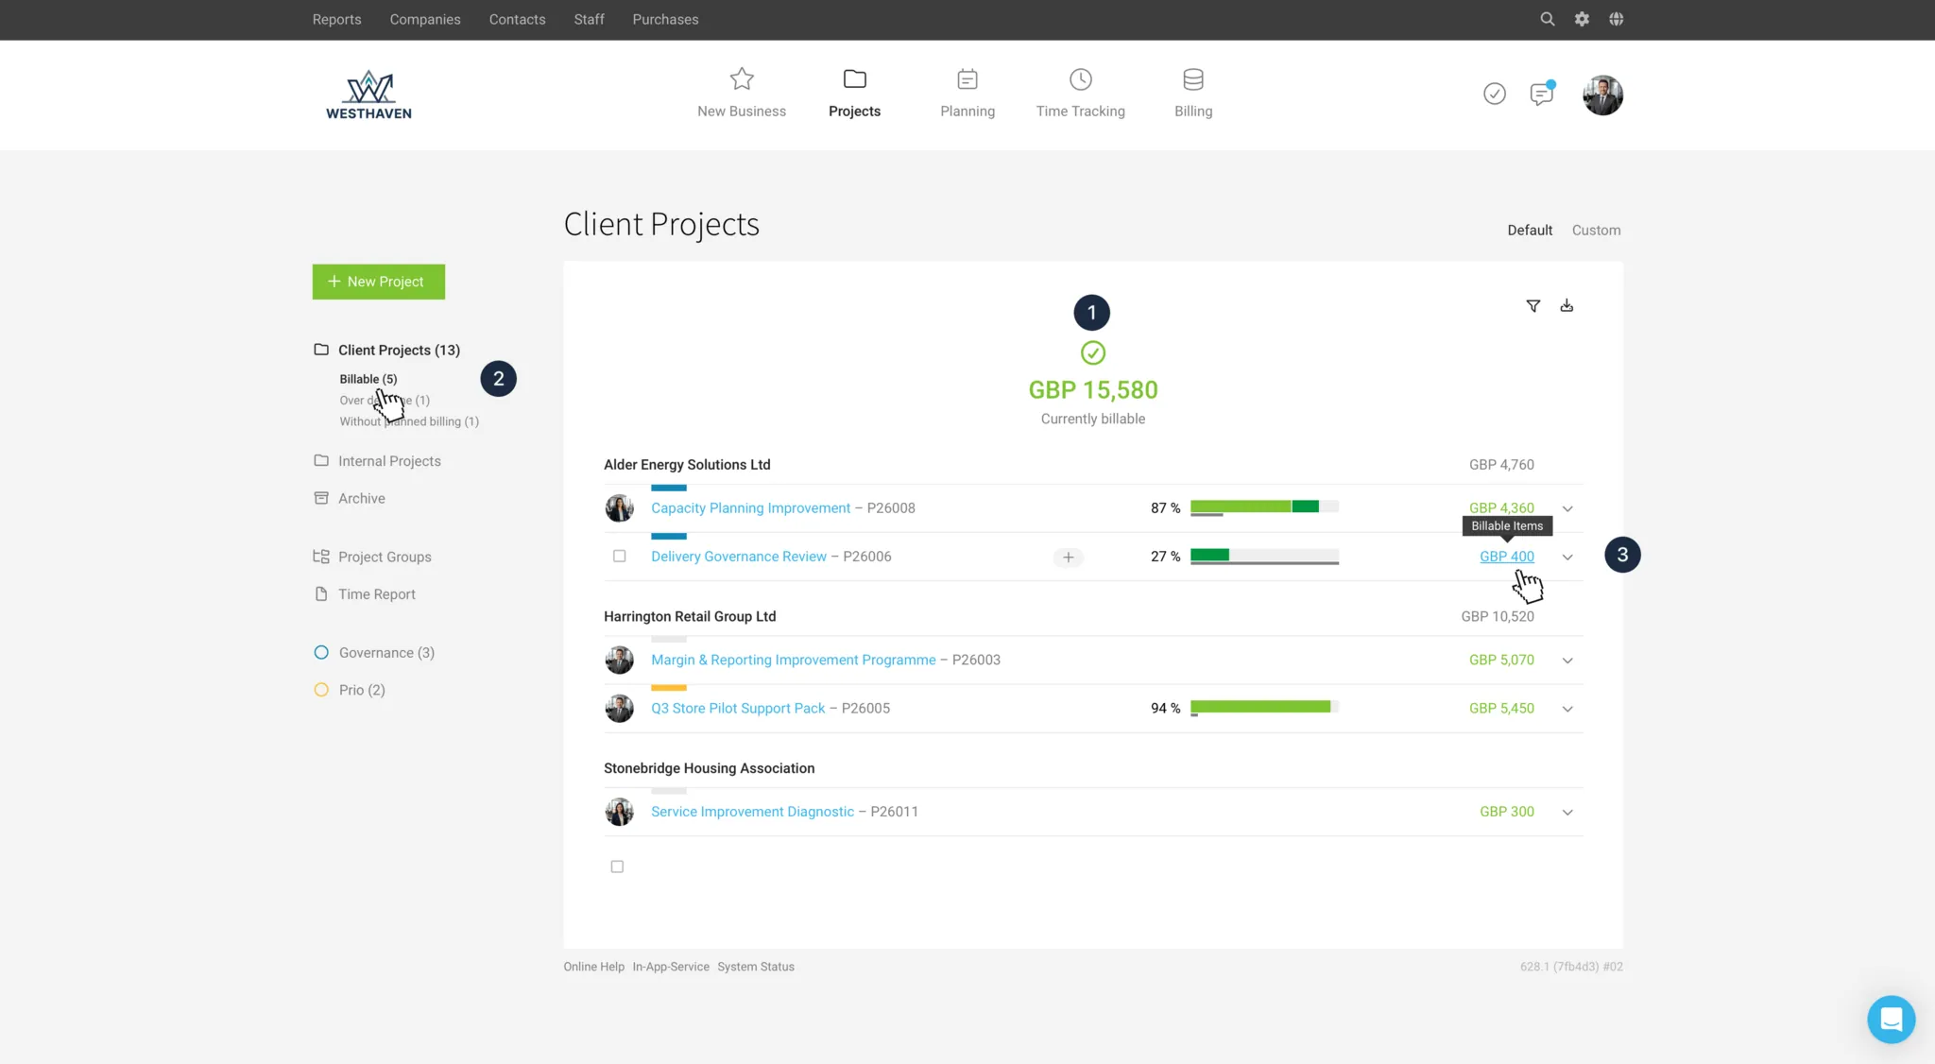Check the box beside Delivery Governance Review
The height and width of the screenshot is (1064, 1935).
click(x=620, y=557)
